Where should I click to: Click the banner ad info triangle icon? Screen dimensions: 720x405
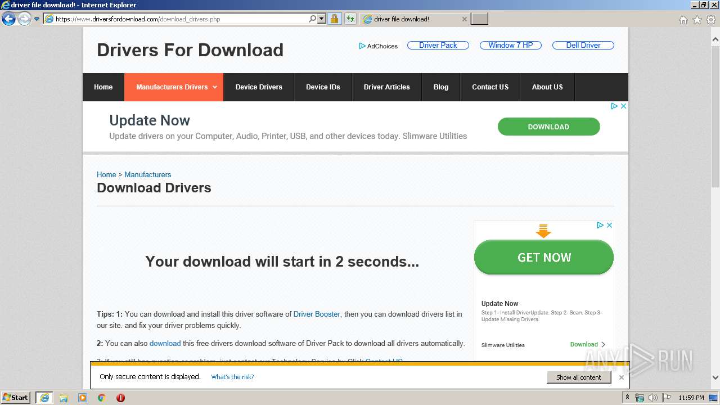point(615,106)
